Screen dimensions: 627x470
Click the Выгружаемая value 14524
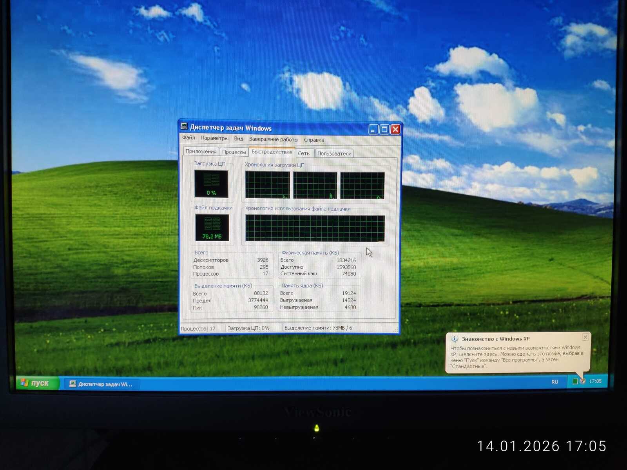click(x=349, y=300)
